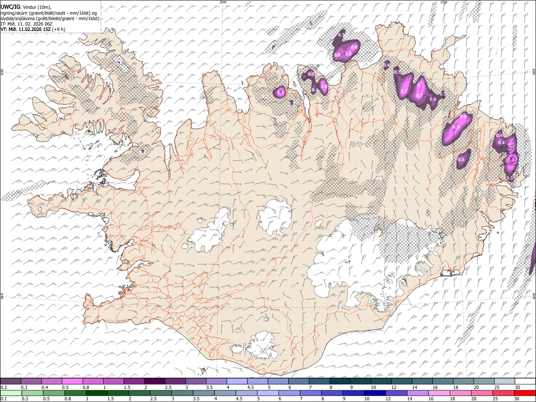Click the "18" label in the lower legend row
The image size is (536, 402).
(x=452, y=399)
